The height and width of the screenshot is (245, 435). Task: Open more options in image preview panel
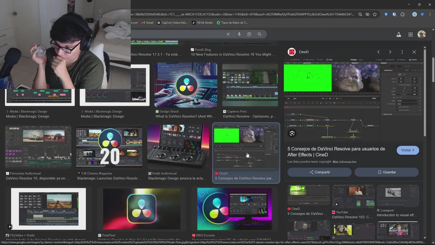tap(402, 52)
